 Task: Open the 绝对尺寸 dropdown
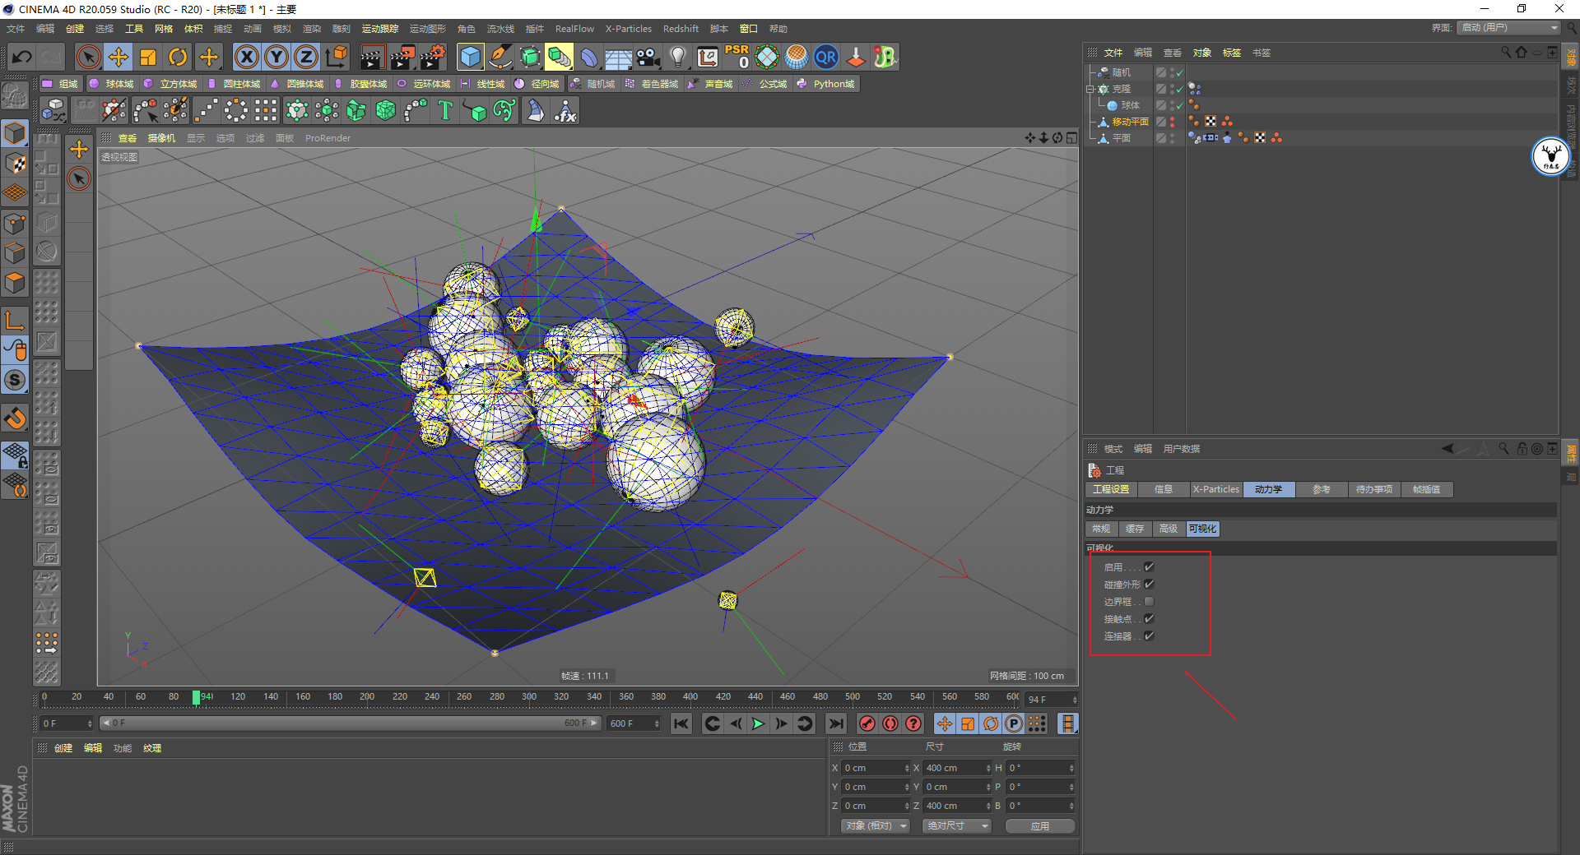pyautogui.click(x=957, y=825)
